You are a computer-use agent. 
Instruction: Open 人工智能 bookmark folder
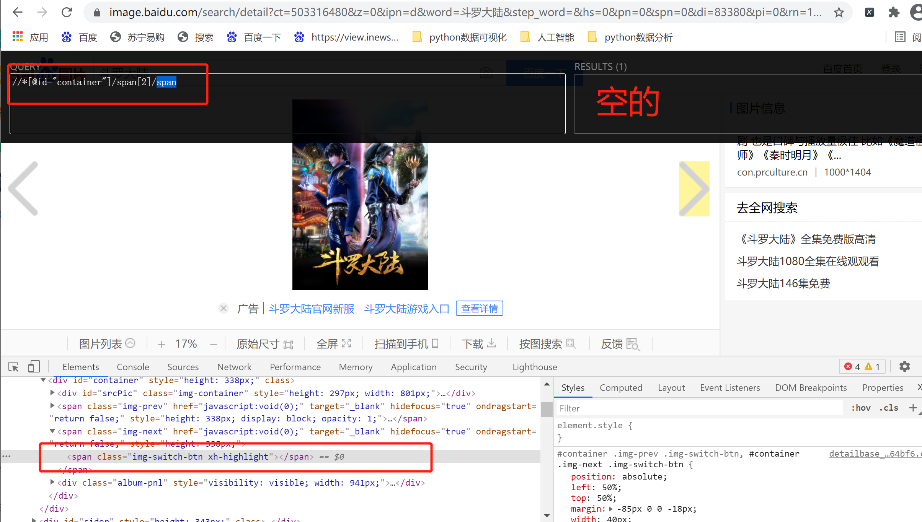coord(547,37)
